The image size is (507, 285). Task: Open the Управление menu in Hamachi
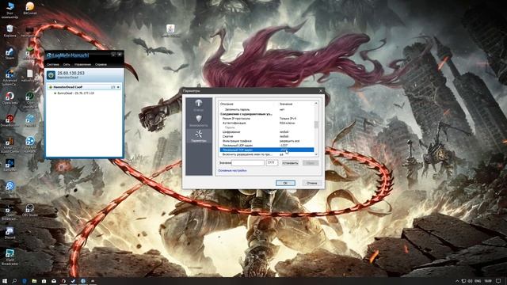(82, 65)
